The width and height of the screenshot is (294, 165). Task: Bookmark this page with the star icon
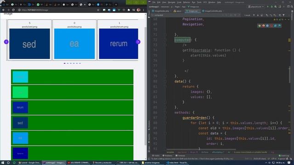point(98,10)
